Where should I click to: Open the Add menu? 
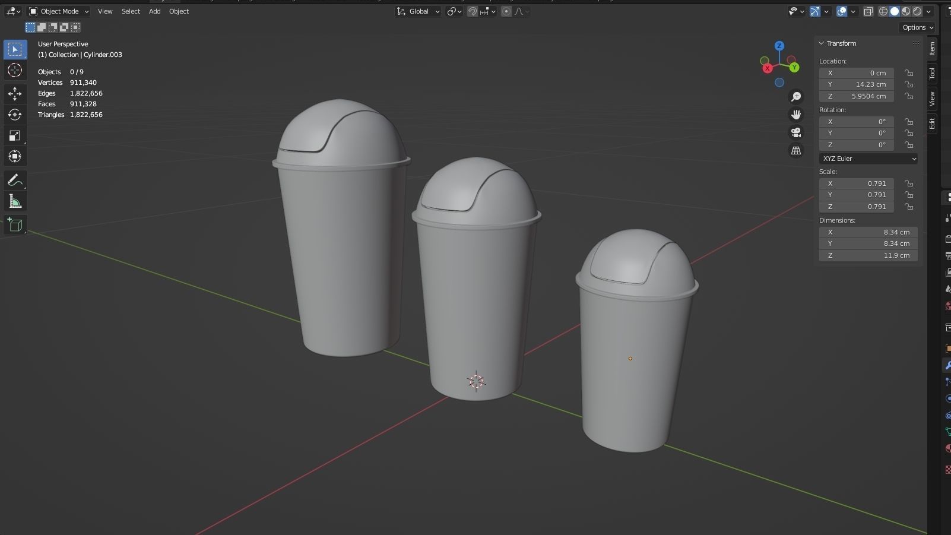point(154,11)
